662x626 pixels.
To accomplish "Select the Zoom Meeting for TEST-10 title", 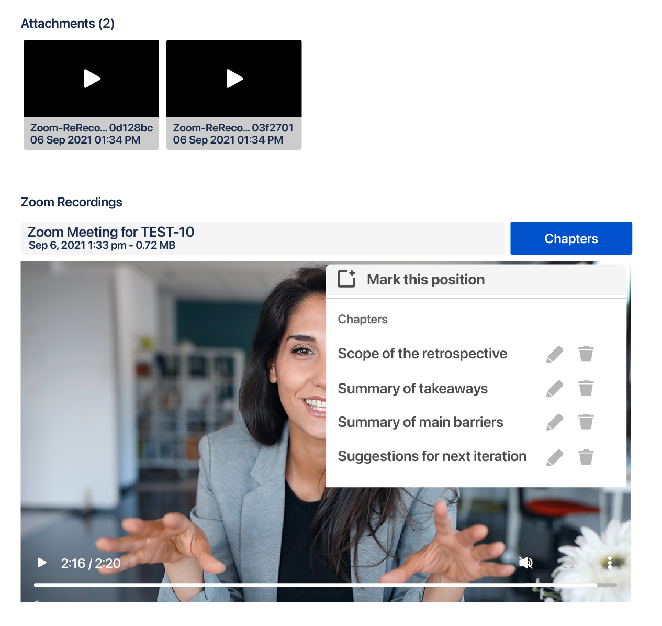I will (x=111, y=232).
